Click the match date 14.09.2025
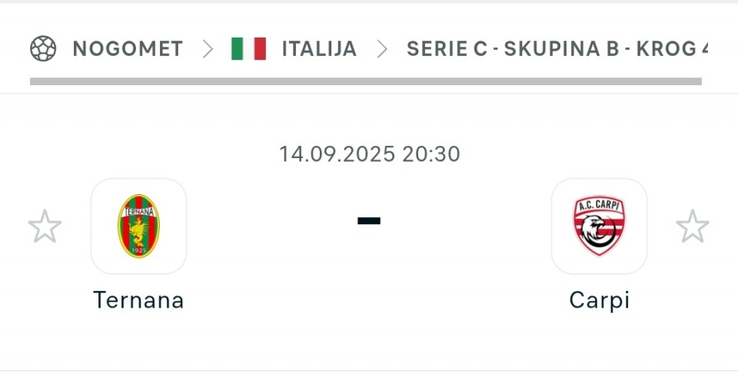Image resolution: width=738 pixels, height=383 pixels. 337,154
